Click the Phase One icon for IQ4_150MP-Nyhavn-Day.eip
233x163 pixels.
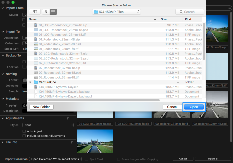35,87
